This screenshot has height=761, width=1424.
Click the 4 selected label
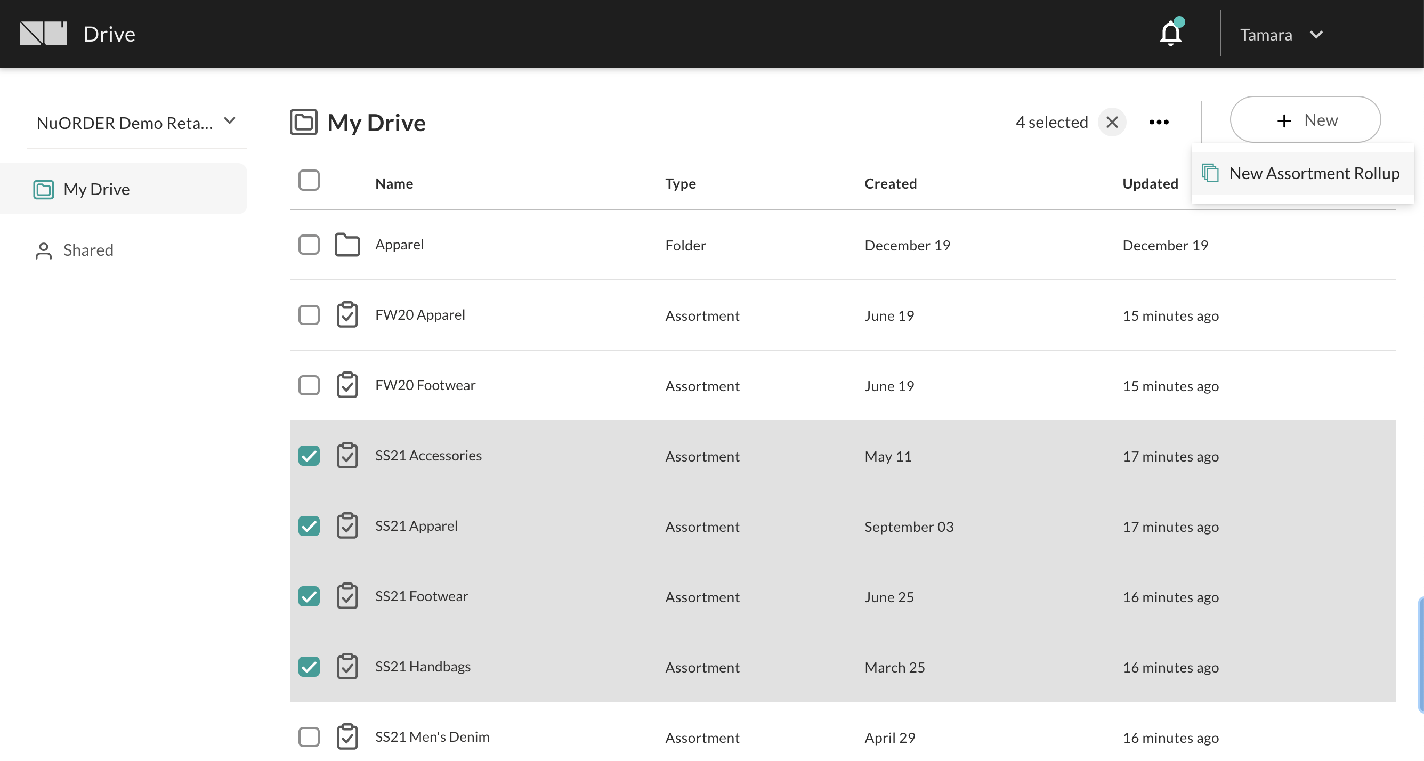pos(1051,122)
